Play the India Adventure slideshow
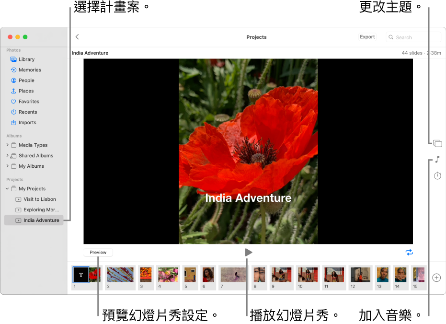Viewport: 446px width, 324px height. click(x=249, y=252)
